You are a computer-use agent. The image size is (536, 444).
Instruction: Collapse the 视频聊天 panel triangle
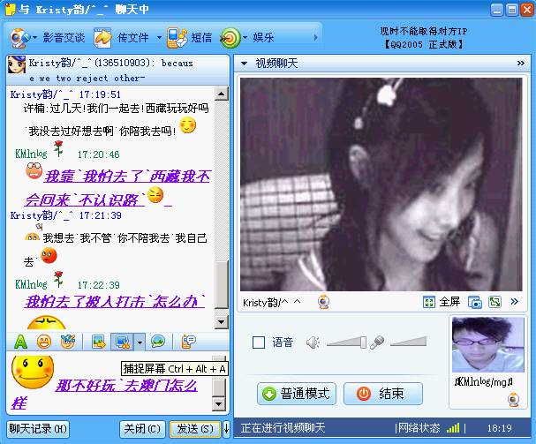coord(245,64)
